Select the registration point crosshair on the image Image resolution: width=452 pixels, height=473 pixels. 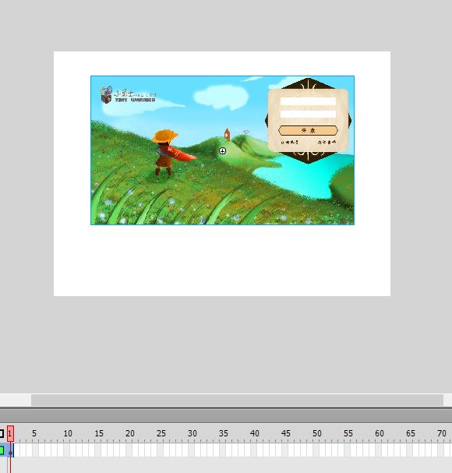click(x=222, y=151)
